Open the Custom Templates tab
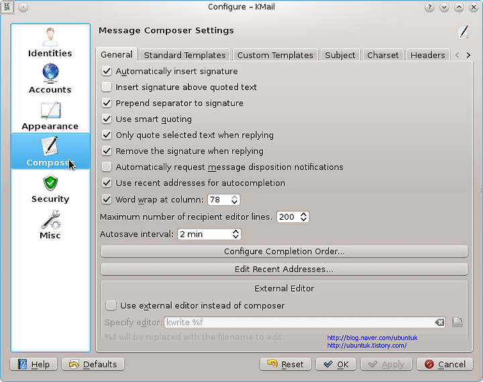This screenshot has height=382, width=483. 275,55
